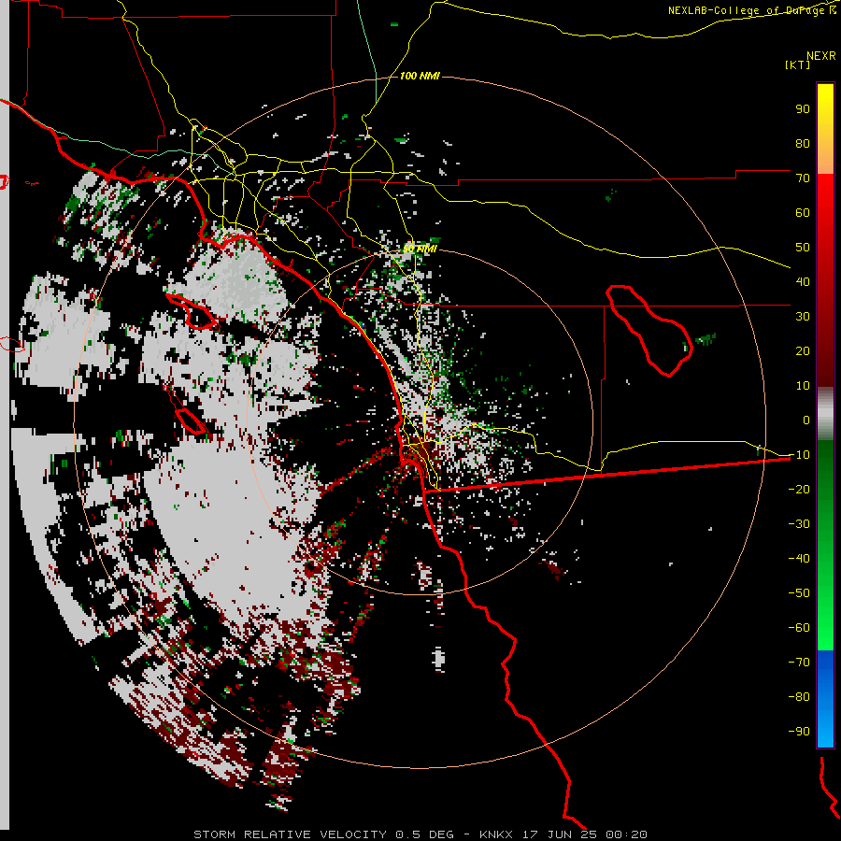
Task: Click the Santa Catalina island outline
Action: (x=192, y=312)
